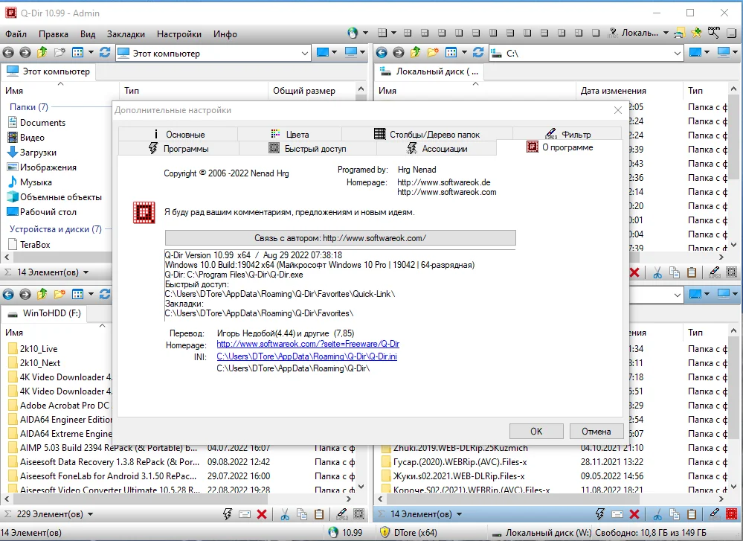The height and width of the screenshot is (541, 743).
Task: Switch to the Столбцы/Дерево папок tab
Action: pos(427,134)
